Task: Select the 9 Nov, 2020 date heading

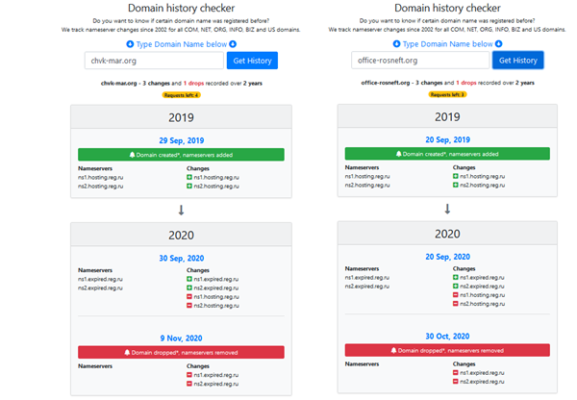Action: 181,337
